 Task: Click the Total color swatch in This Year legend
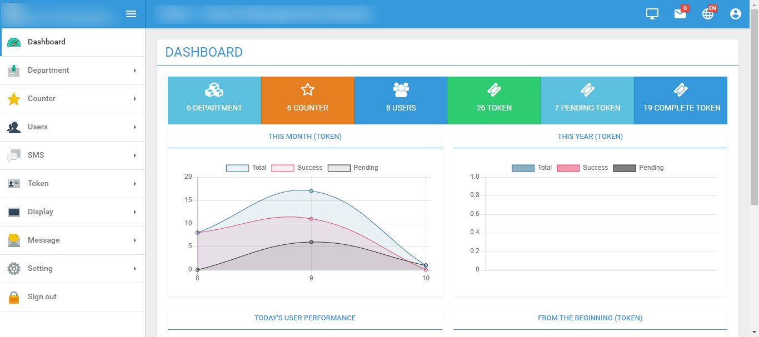[x=522, y=168]
